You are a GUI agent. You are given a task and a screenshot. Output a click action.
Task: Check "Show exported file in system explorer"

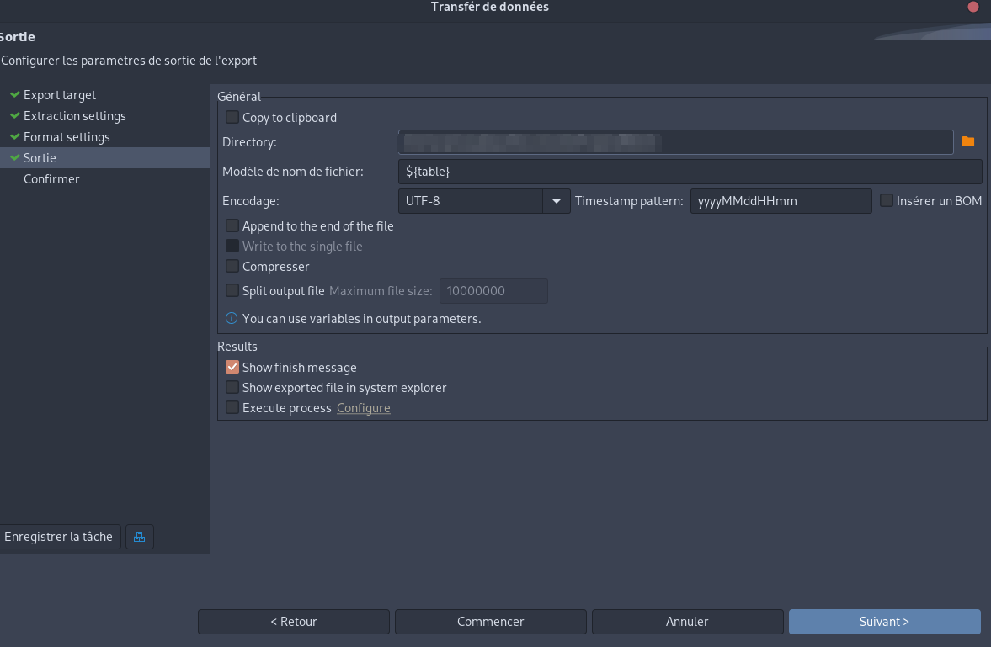coord(232,387)
